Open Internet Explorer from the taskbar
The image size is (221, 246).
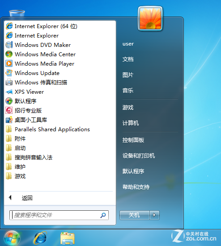(40, 238)
